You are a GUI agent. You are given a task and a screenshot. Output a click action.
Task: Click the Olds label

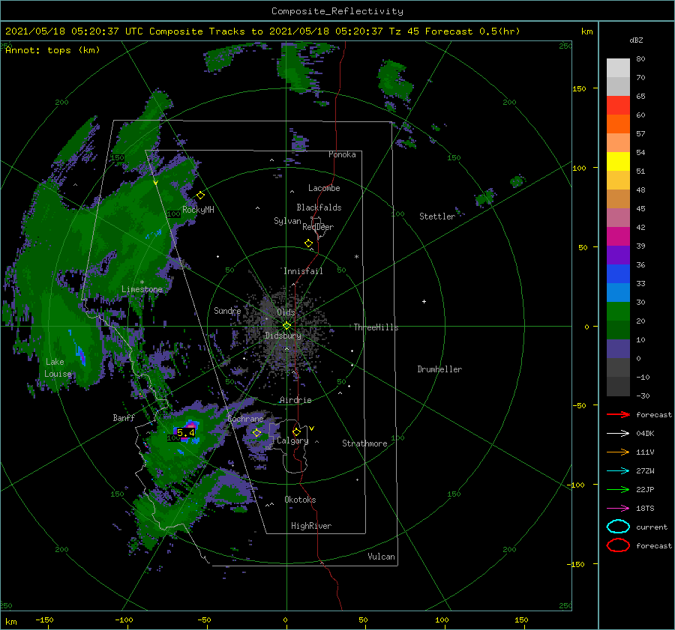[x=286, y=312]
